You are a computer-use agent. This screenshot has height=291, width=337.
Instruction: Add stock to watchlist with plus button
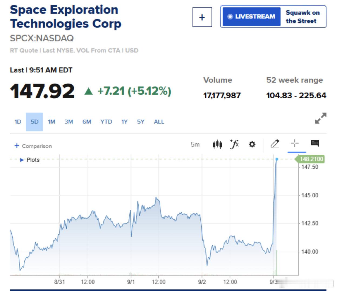[202, 17]
